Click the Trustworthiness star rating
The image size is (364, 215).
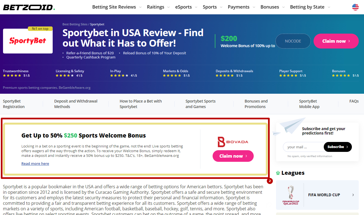[12, 76]
